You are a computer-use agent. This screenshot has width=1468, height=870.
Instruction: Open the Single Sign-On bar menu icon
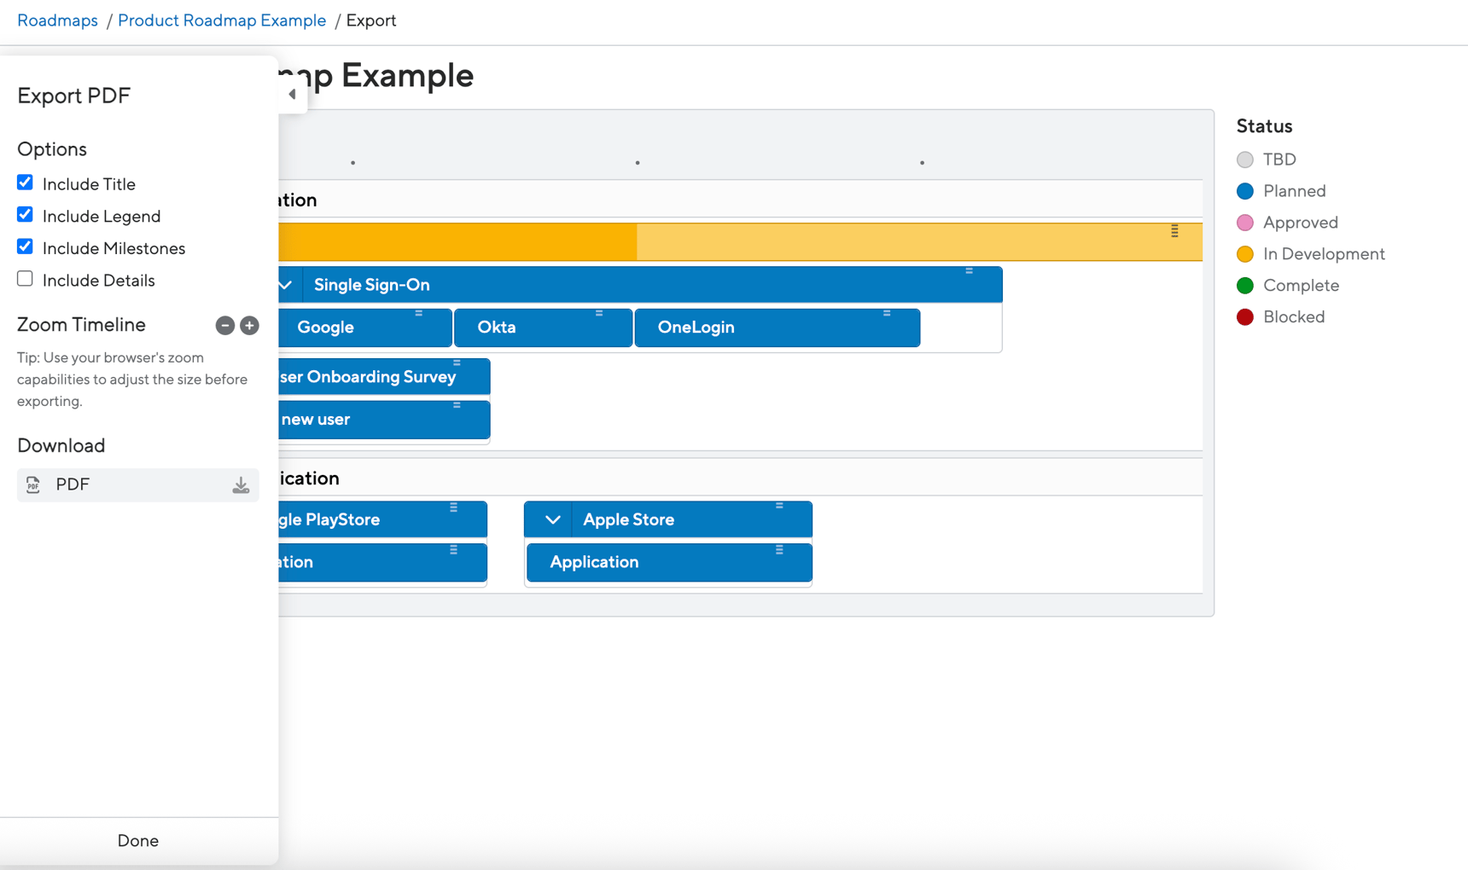(x=969, y=271)
